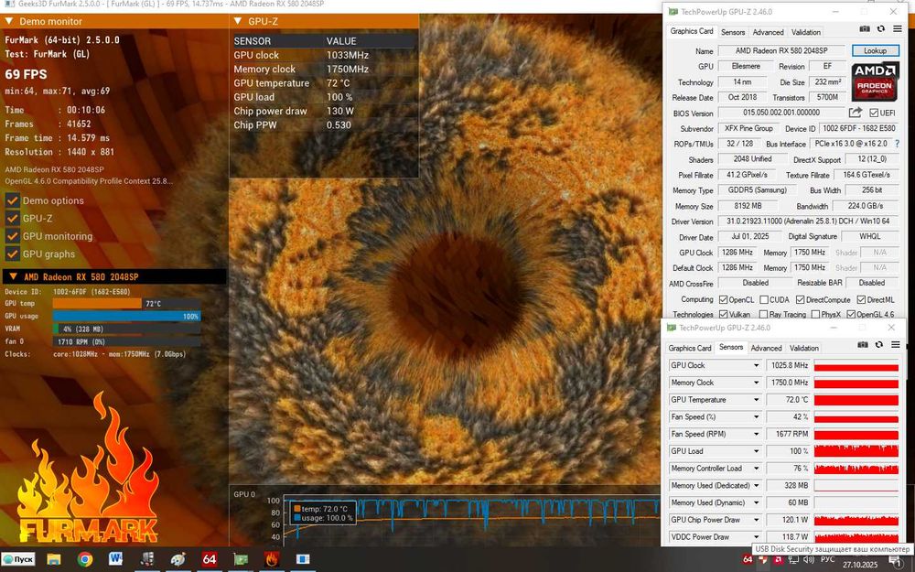The height and width of the screenshot is (572, 915).
Task: Open hamburger menu in Graphics Card GPU-Z window
Action: 897,29
